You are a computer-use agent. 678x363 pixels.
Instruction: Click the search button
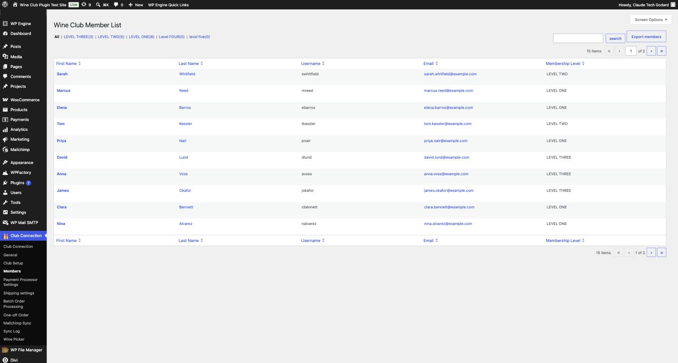point(615,39)
